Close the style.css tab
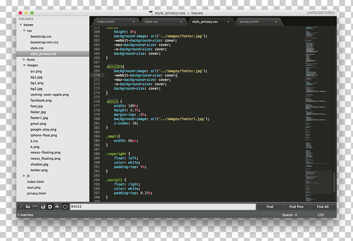The image size is (353, 241). (181, 22)
